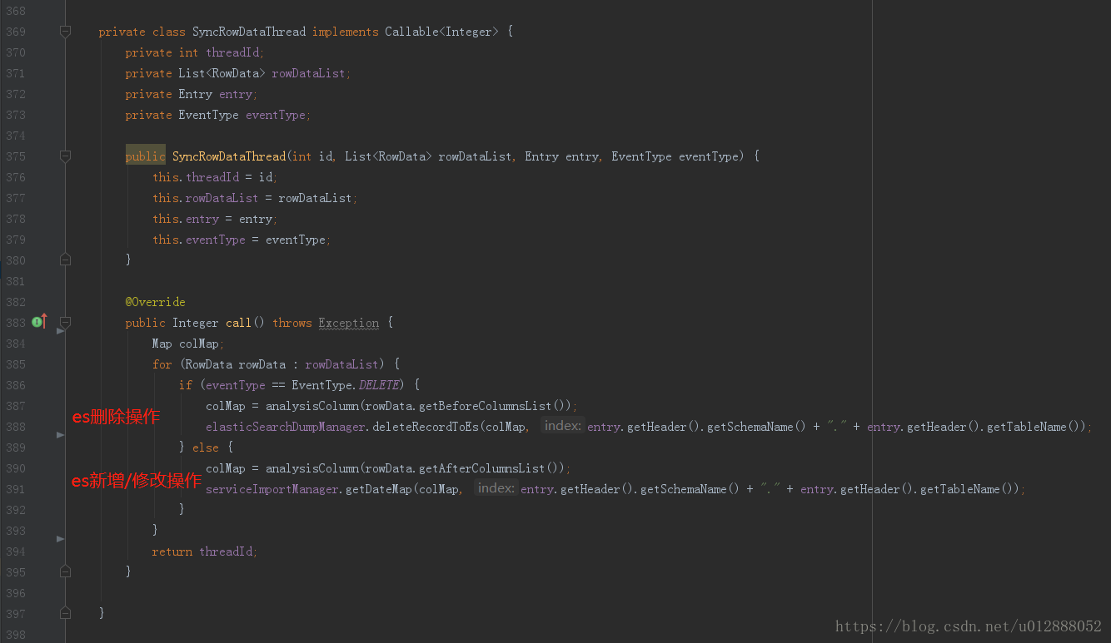The height and width of the screenshot is (643, 1111).
Task: Click 'this.rowDataList' on line 377
Action: 206,198
